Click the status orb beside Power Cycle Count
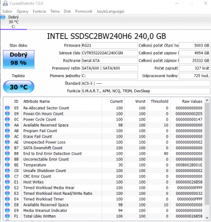Screen dimensions: 211x222 pos(7,119)
